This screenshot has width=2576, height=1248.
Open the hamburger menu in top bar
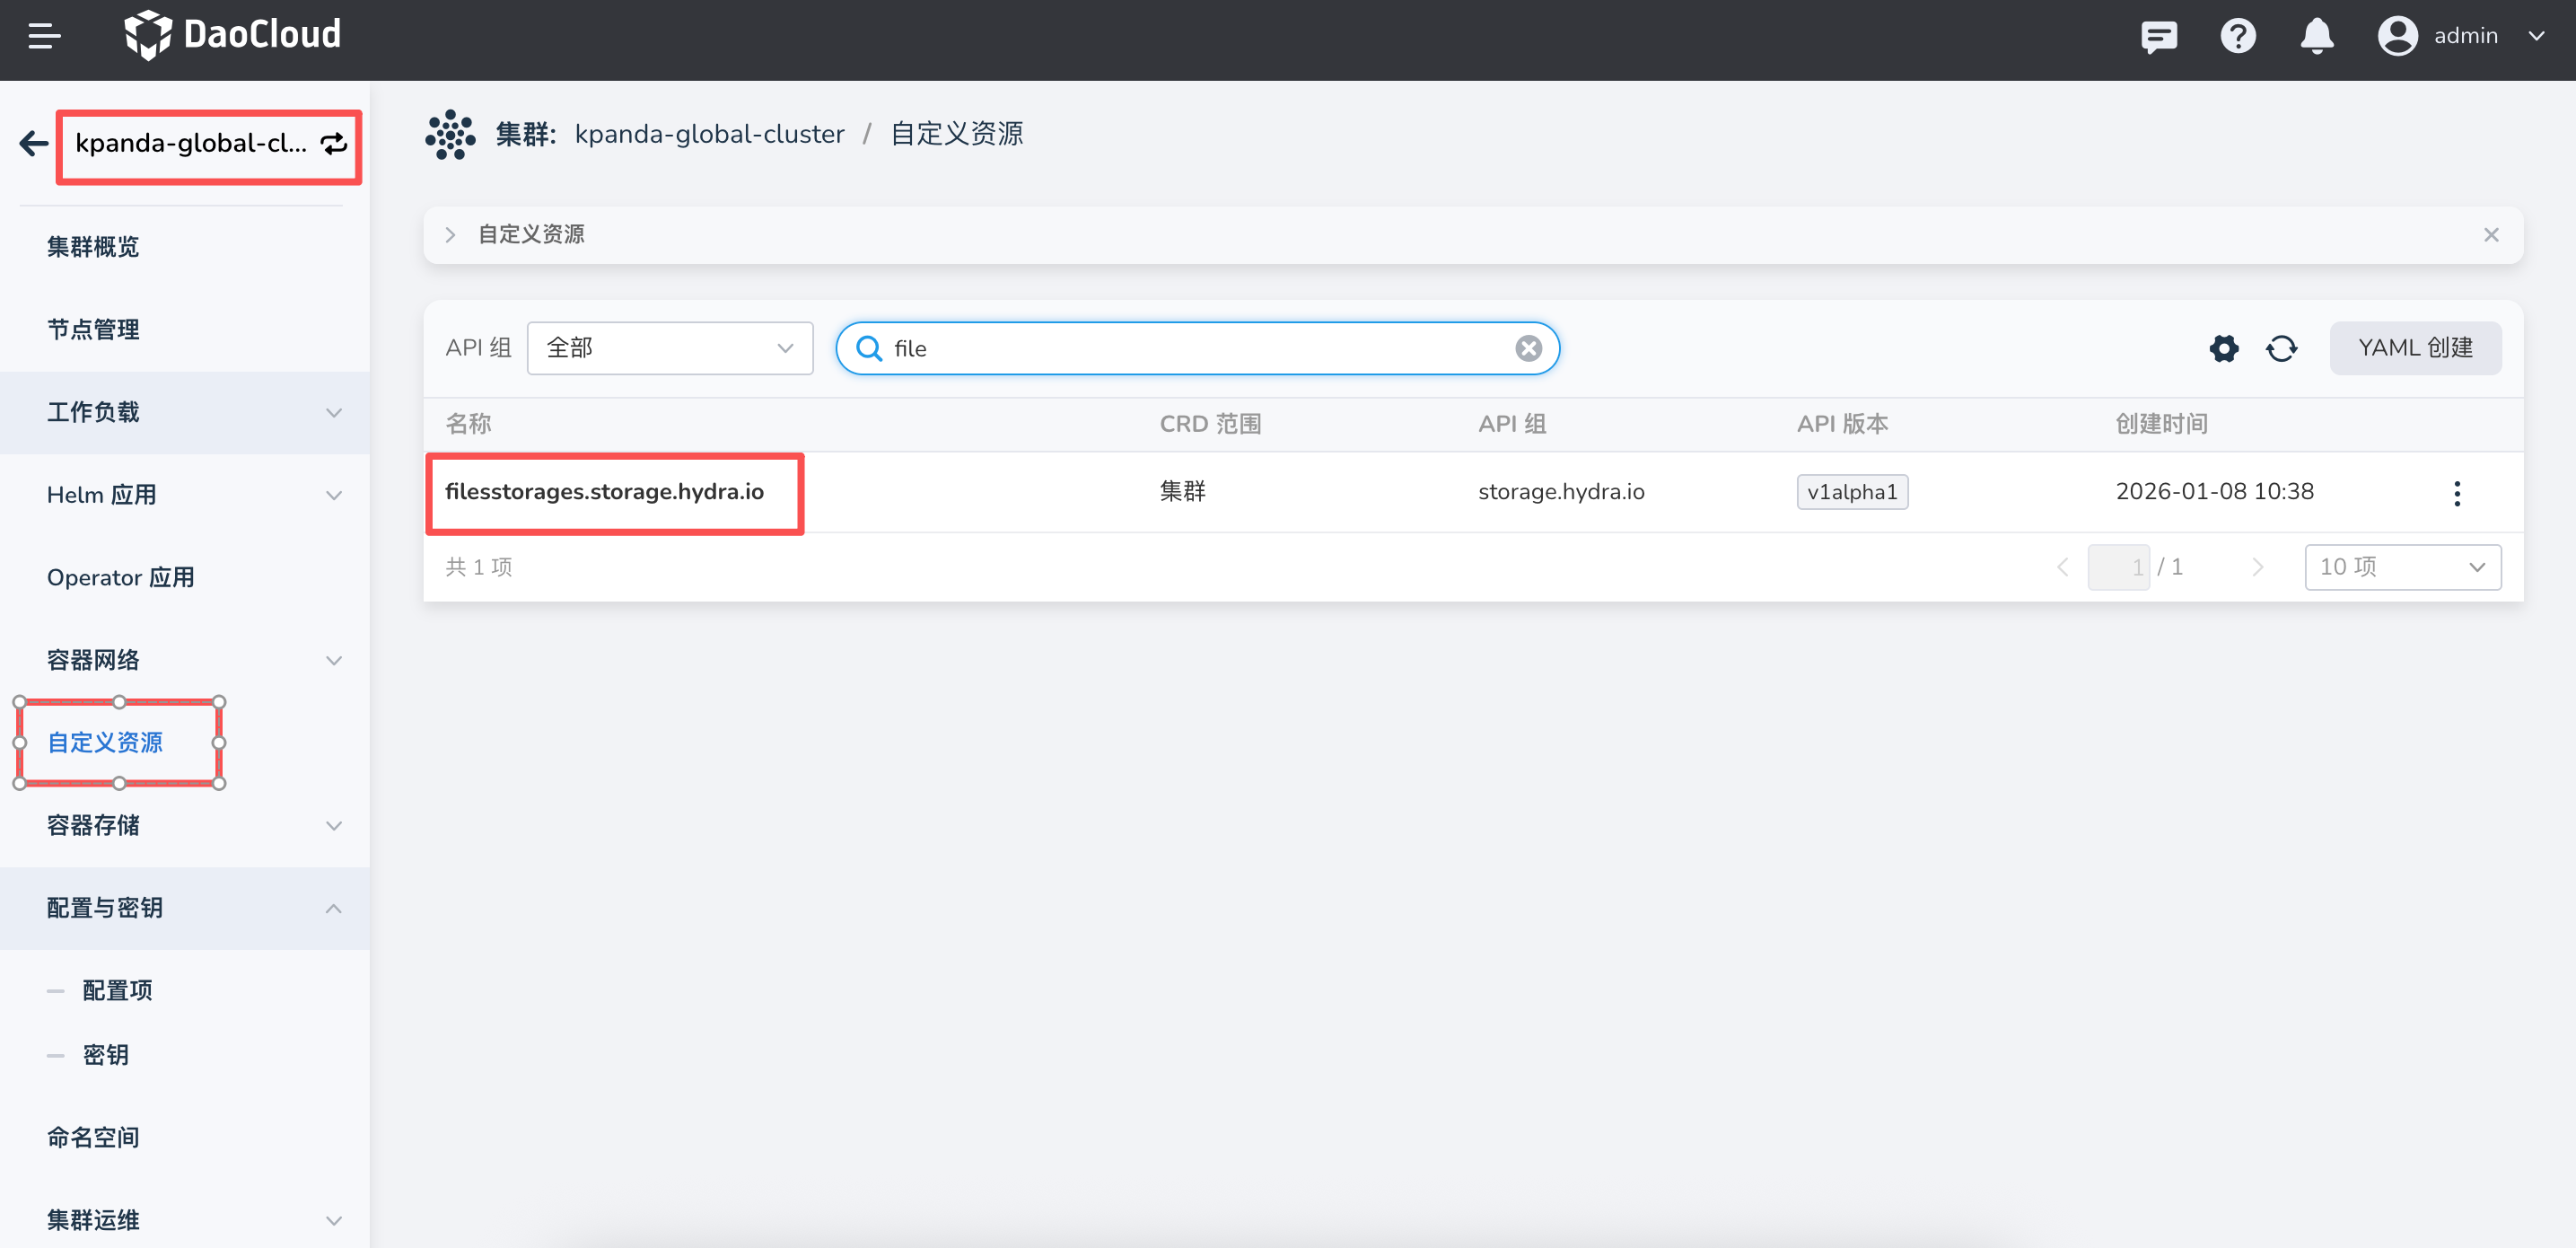[x=44, y=36]
